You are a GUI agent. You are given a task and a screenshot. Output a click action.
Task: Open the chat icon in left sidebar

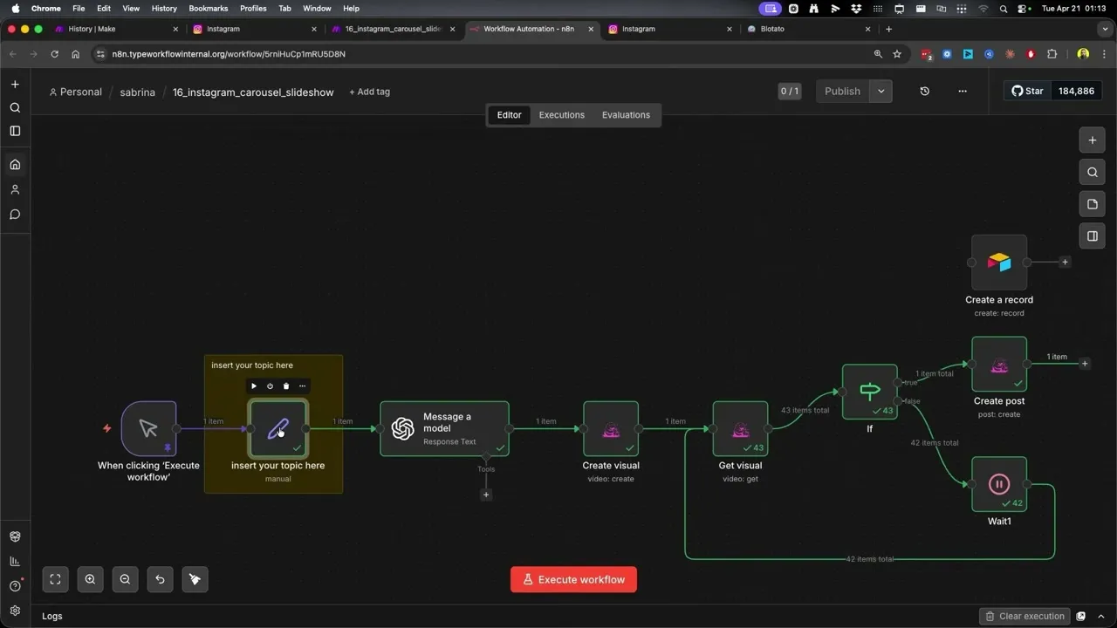pyautogui.click(x=15, y=215)
